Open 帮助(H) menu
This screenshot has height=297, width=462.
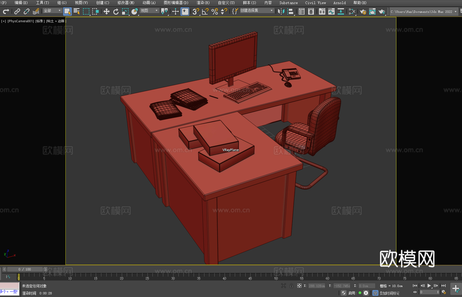360,3
